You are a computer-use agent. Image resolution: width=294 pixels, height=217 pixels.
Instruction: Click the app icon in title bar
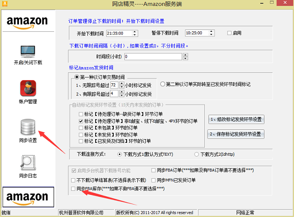tap(5, 4)
